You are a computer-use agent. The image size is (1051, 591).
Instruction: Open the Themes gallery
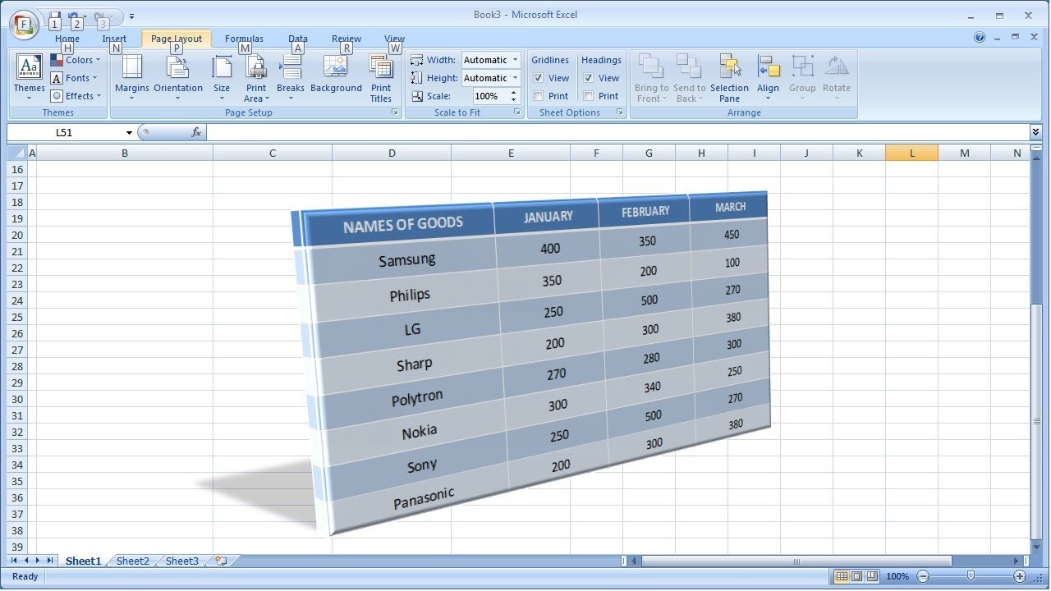[x=30, y=77]
